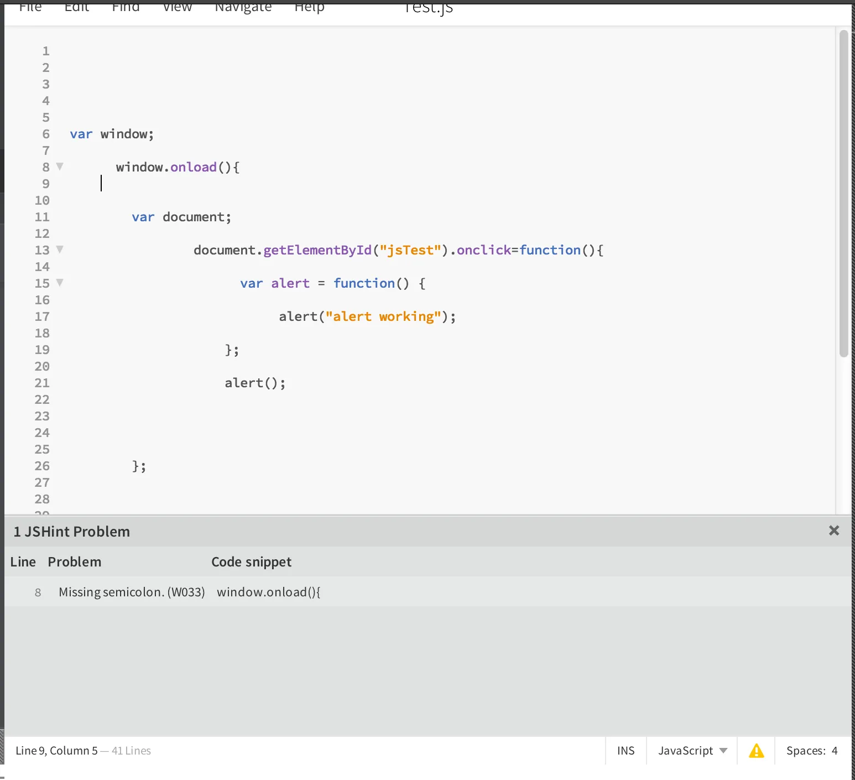855x780 pixels.
Task: Open the Help menu
Action: click(309, 7)
